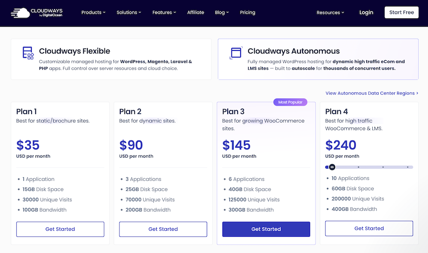428x253 pixels.
Task: Click the $145 price text
Action: [236, 145]
